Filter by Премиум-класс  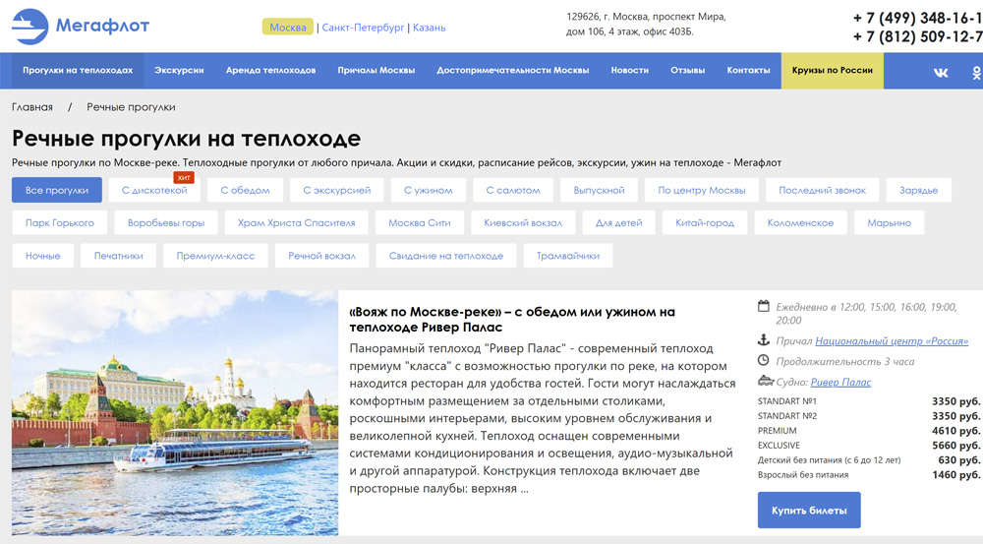[215, 256]
